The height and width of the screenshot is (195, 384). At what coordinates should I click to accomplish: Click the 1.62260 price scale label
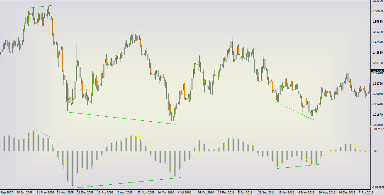click(377, 1)
